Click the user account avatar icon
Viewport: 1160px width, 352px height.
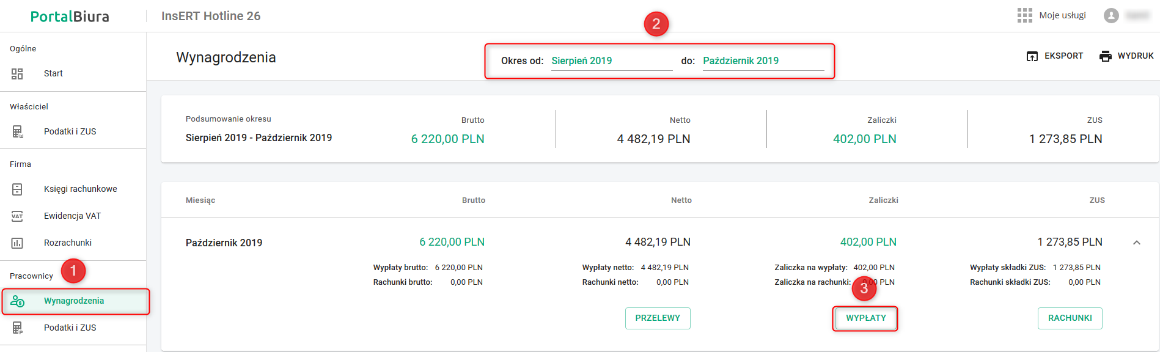[x=1110, y=16]
